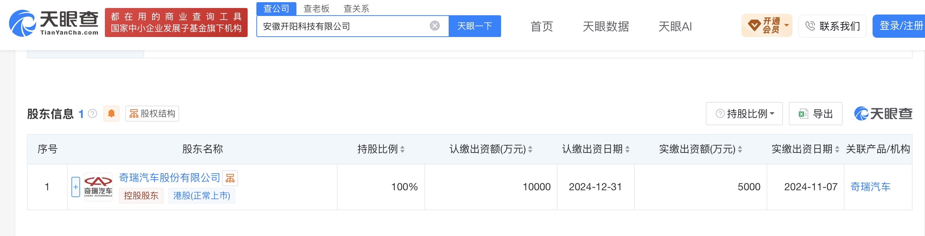Click the 序号 column header
This screenshot has width=925, height=236.
click(x=48, y=149)
